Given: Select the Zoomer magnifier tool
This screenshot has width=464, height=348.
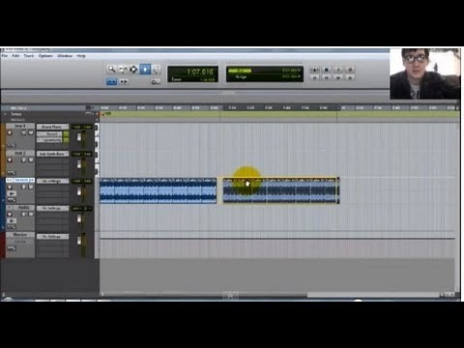Looking at the screenshot, I should click(x=111, y=69).
